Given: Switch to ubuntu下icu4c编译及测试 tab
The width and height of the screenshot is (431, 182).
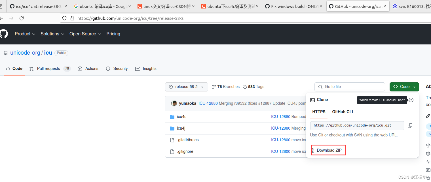Looking at the screenshot, I should 230,7.
